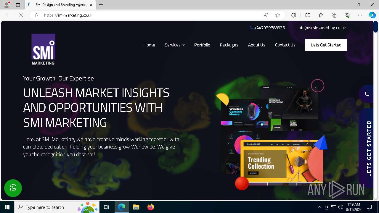Email info@smimarketing.co.uk link
The width and height of the screenshot is (379, 213).
[322, 28]
